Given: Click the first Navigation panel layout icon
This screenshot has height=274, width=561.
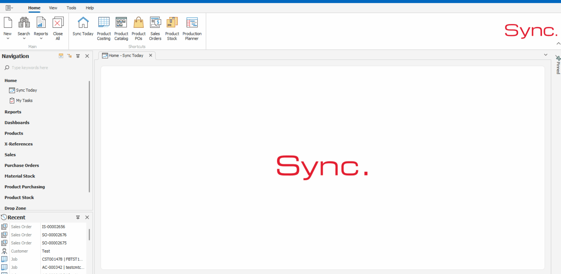Looking at the screenshot, I should click(x=61, y=56).
